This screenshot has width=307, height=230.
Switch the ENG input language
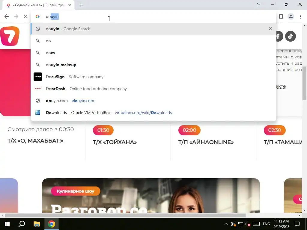point(266,224)
